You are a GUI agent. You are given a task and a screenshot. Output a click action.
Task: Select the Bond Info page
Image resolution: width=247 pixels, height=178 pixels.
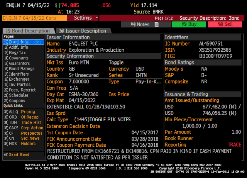click(24, 42)
